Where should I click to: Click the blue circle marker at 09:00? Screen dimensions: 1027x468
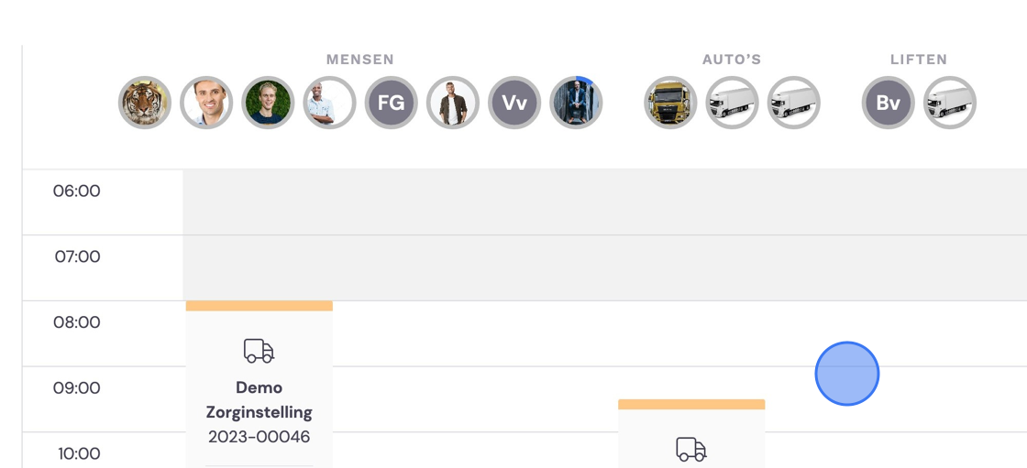coord(847,374)
